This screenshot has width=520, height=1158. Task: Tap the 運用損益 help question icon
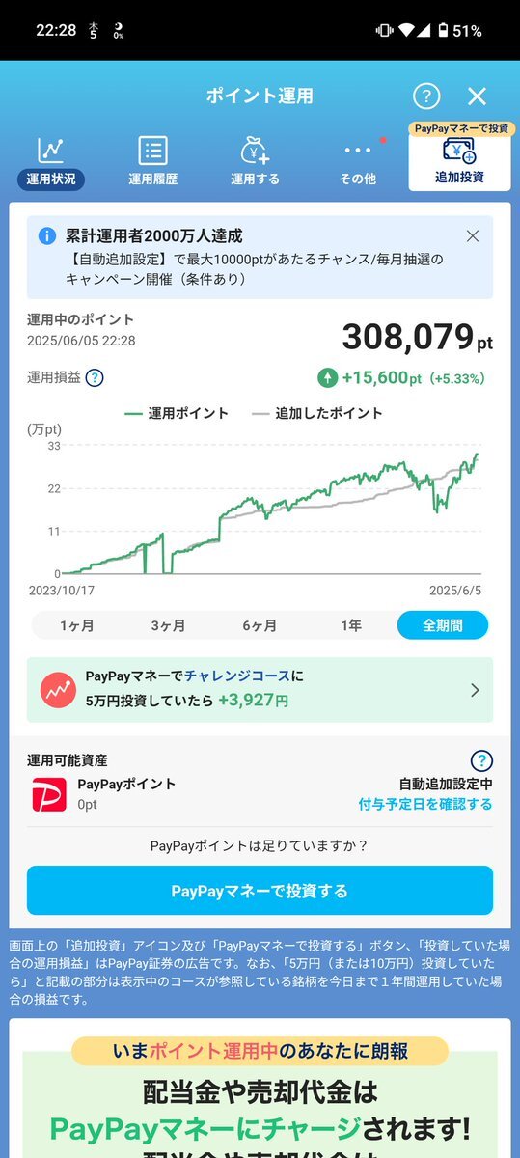click(95, 378)
